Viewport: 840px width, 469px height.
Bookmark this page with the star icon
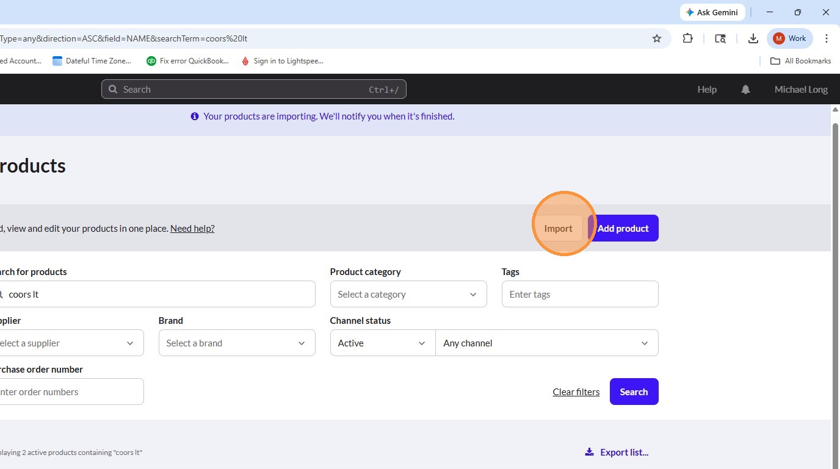[657, 38]
